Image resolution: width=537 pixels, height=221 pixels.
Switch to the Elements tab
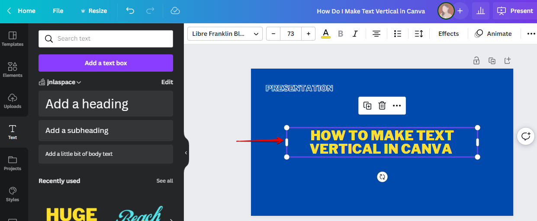tap(13, 69)
